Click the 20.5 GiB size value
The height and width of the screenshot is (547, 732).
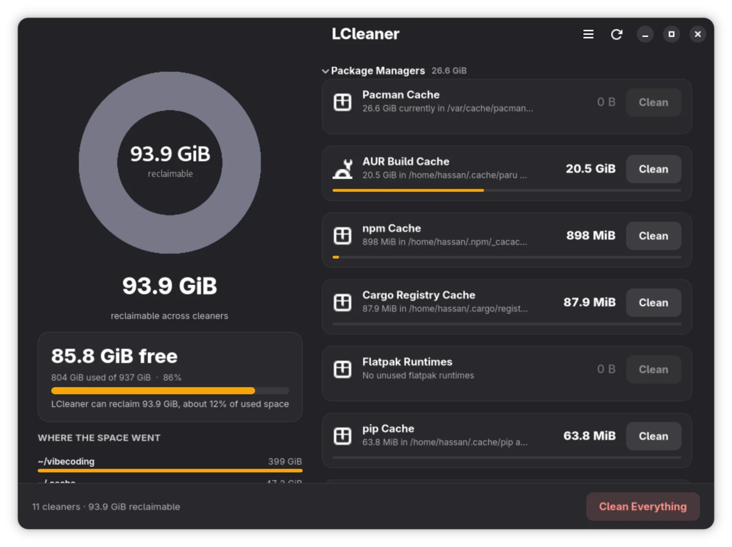pos(591,169)
